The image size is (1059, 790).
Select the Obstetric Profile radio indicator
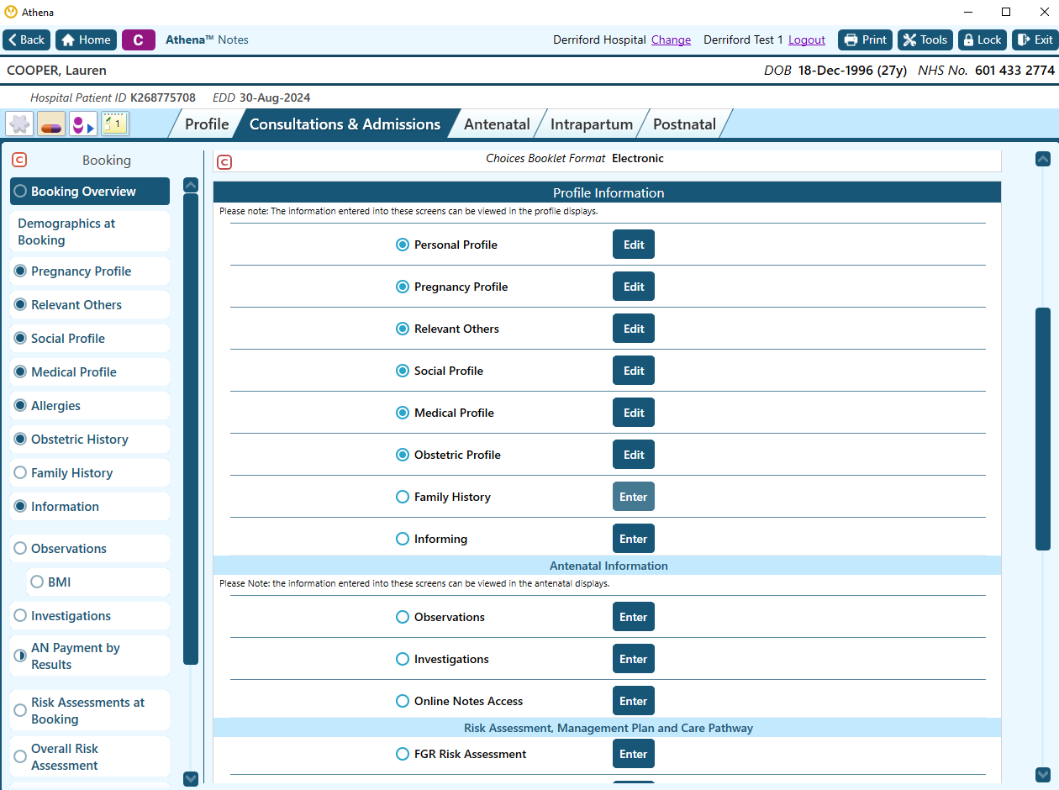click(403, 455)
